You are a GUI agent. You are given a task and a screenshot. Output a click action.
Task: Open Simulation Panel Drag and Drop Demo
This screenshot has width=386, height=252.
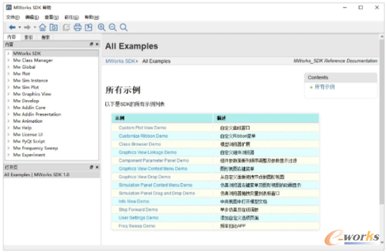[x=157, y=194]
